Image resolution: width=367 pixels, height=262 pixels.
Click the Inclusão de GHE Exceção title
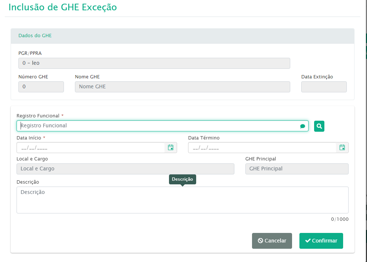point(62,7)
